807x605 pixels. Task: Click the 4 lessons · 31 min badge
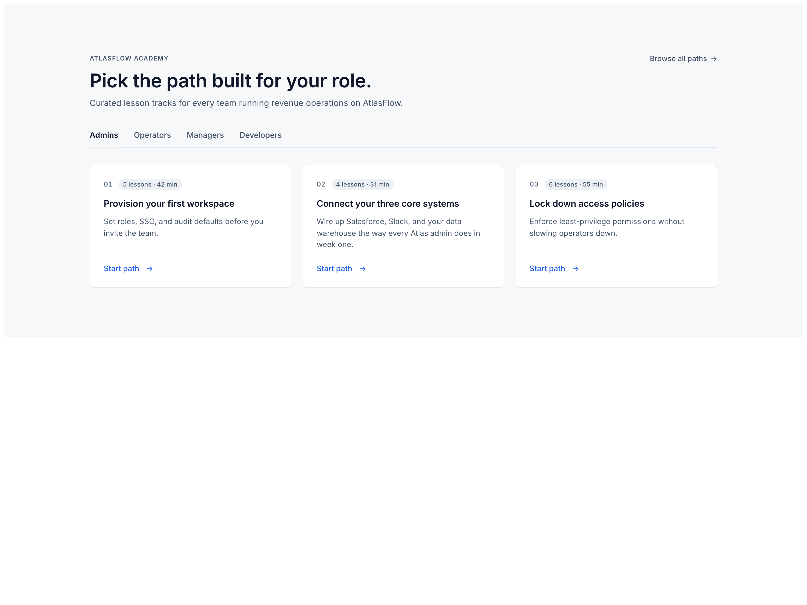pyautogui.click(x=363, y=185)
